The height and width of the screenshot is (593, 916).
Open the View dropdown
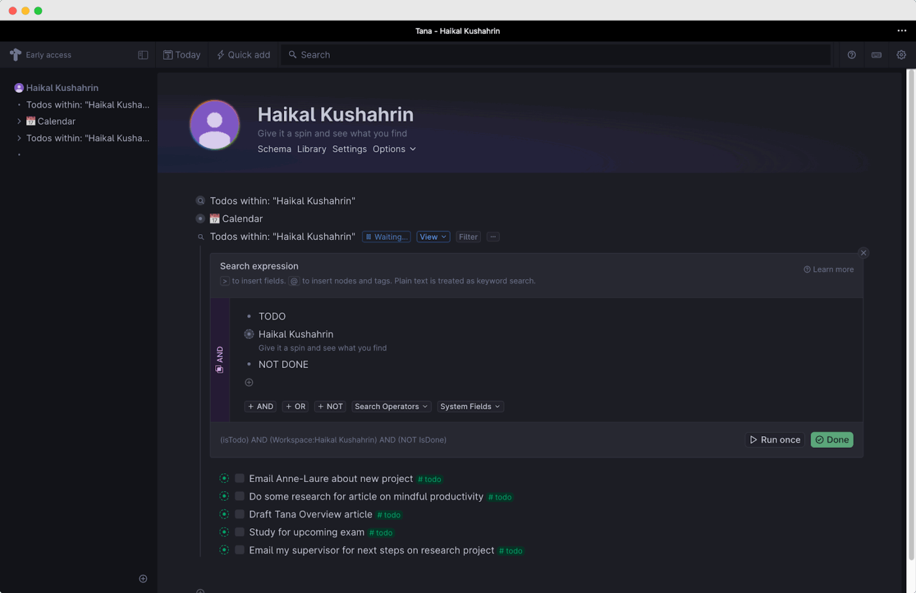(x=433, y=237)
